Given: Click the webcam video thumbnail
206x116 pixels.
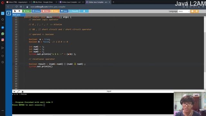Looking at the screenshot, I should (190, 104).
